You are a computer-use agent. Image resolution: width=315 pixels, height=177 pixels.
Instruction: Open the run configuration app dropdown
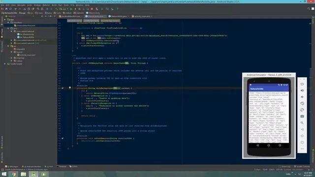tap(64, 9)
